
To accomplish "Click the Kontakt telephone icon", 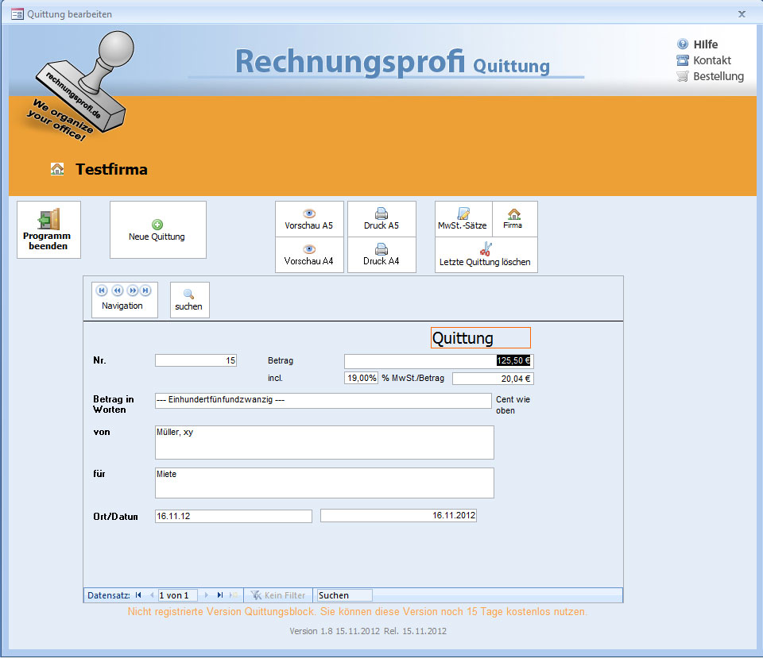I will [683, 60].
